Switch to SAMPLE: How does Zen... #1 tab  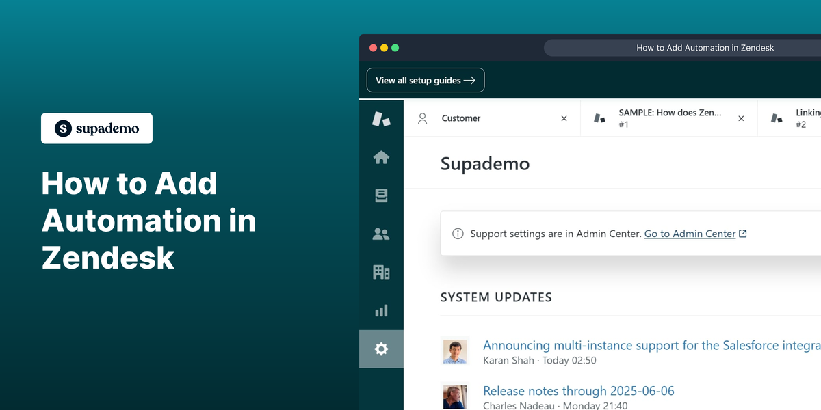tap(669, 118)
